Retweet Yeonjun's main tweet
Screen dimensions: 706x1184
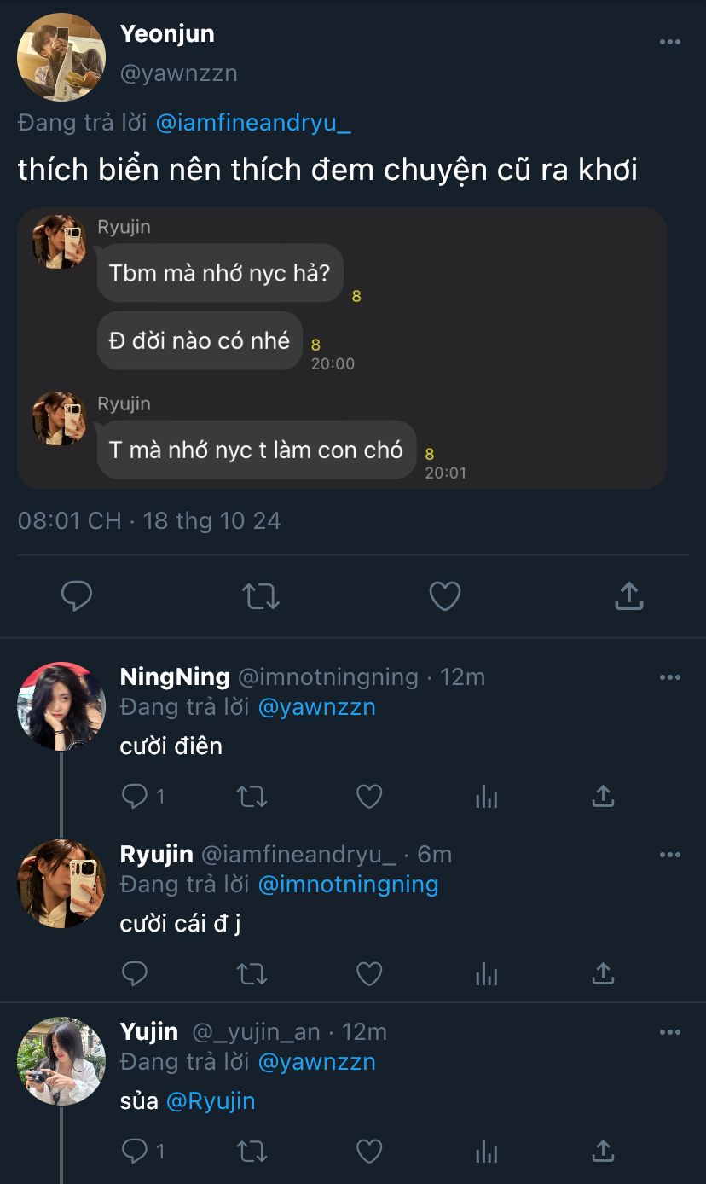(x=261, y=595)
